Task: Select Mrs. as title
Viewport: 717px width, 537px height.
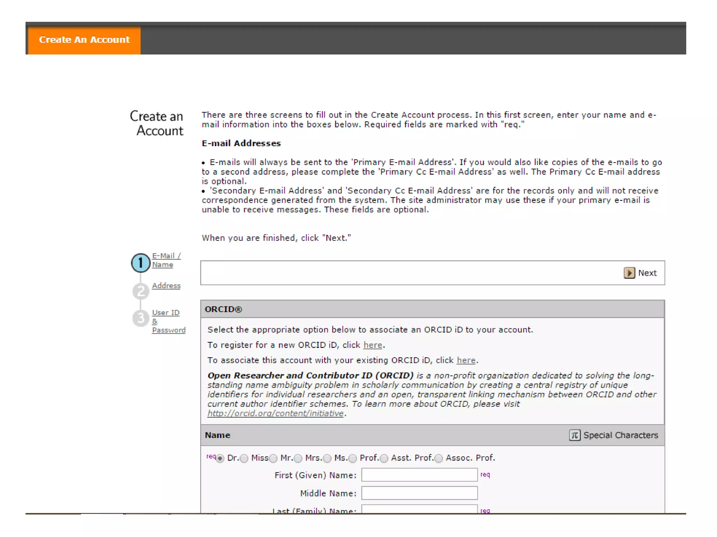Action: tap(298, 458)
